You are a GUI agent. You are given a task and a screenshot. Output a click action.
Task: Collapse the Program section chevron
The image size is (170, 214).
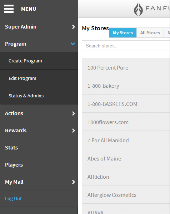click(x=73, y=44)
